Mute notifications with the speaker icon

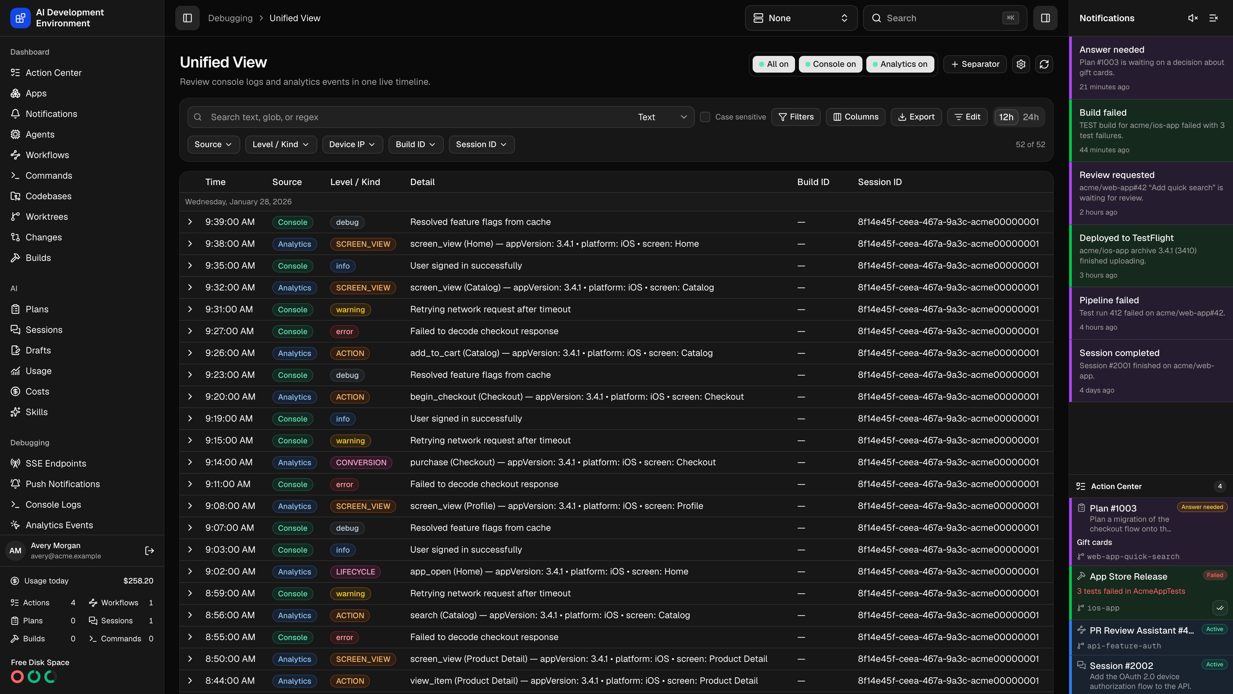(1193, 18)
